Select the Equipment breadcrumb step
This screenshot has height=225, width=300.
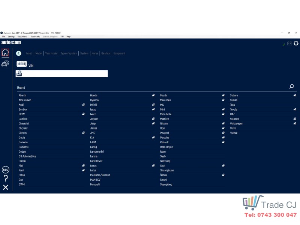(119, 53)
